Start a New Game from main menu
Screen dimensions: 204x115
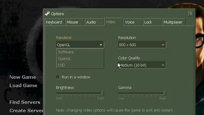(23, 77)
